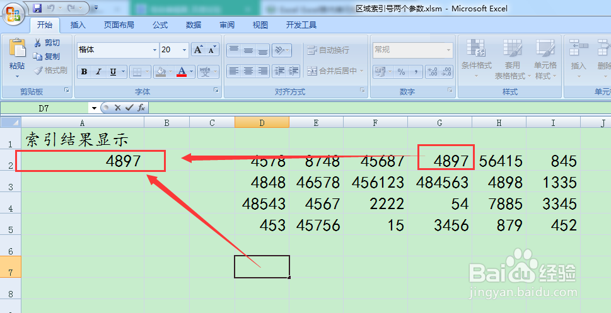
Task: Open font size dropdown showing 20
Action: click(184, 50)
